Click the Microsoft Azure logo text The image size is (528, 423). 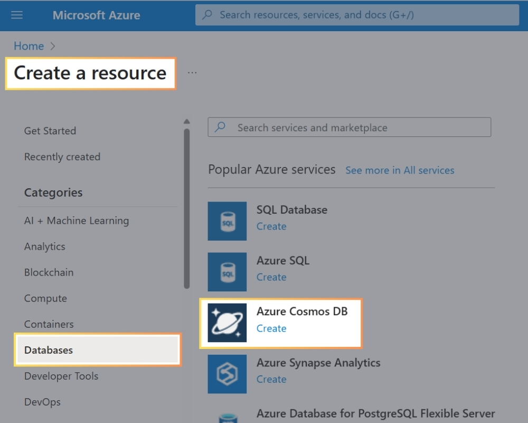pyautogui.click(x=96, y=15)
